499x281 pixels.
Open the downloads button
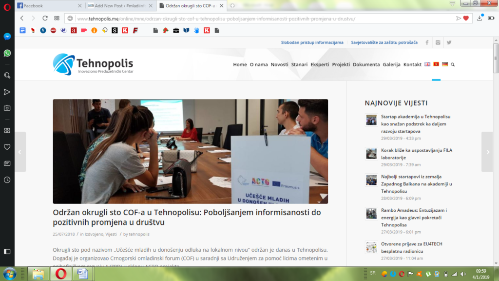[480, 18]
